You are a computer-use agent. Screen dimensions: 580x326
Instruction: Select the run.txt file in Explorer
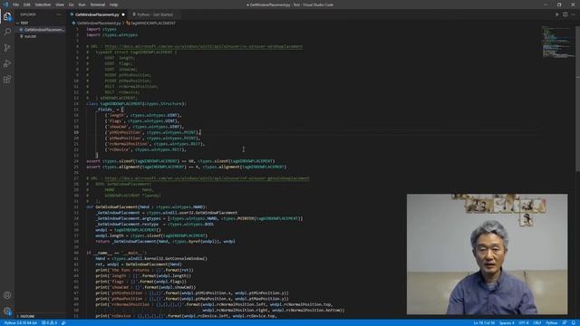coord(30,36)
